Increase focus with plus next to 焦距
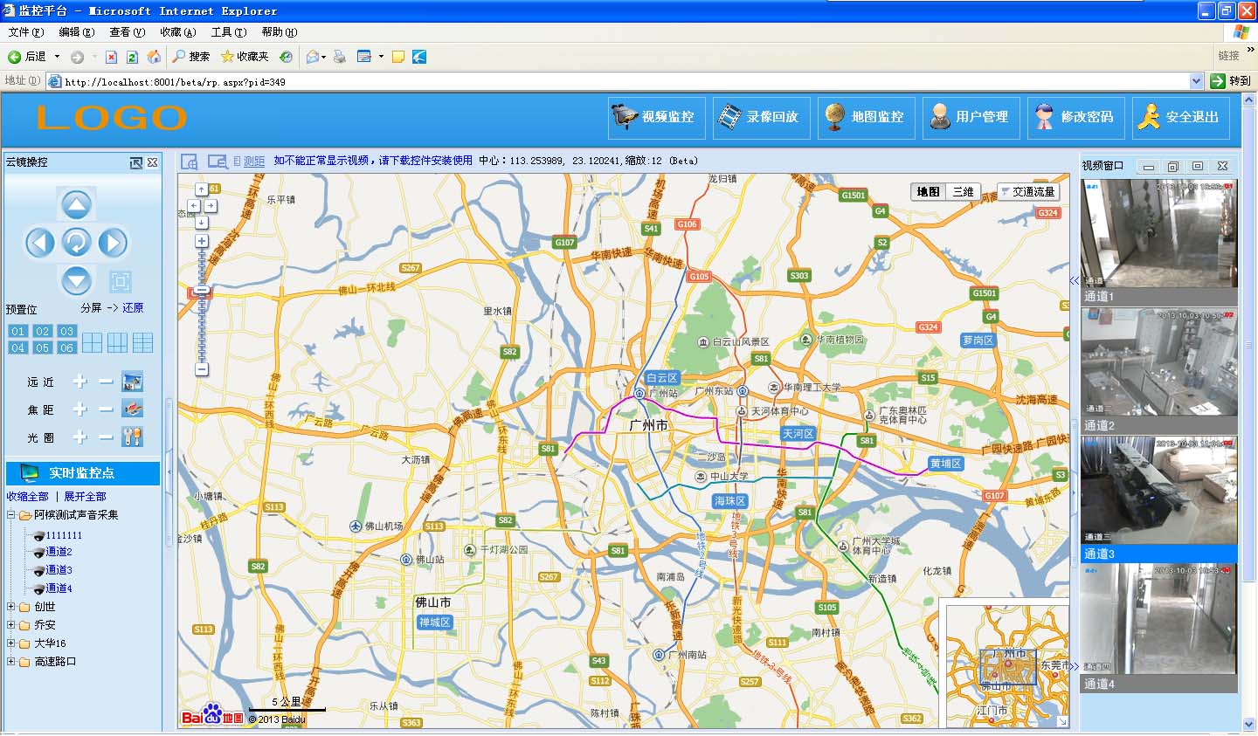This screenshot has width=1258, height=736. [80, 409]
